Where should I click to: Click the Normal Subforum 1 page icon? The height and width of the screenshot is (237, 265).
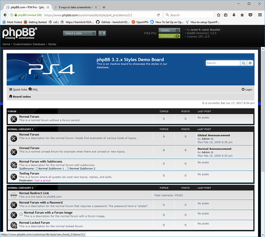click(37, 169)
